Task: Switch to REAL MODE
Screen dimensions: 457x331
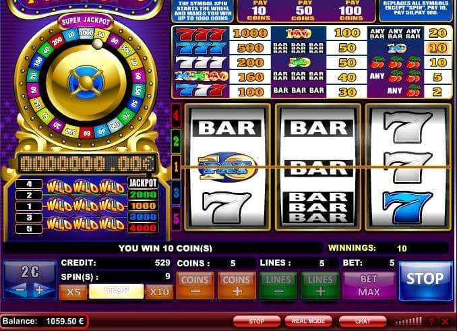Action: point(308,322)
